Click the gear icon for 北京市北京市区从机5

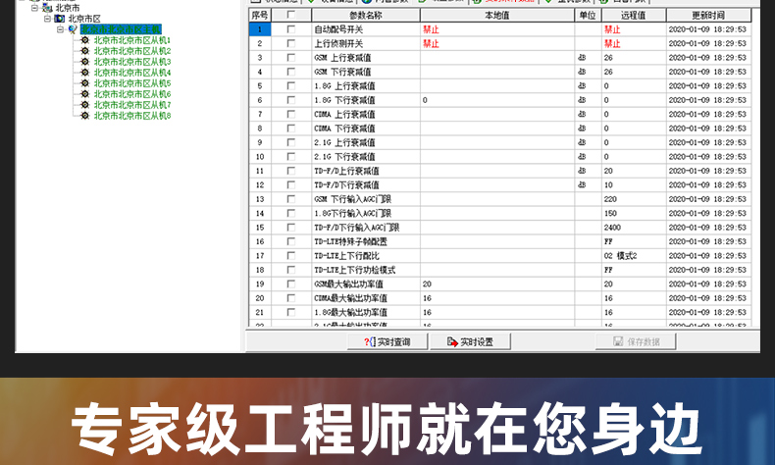point(85,83)
